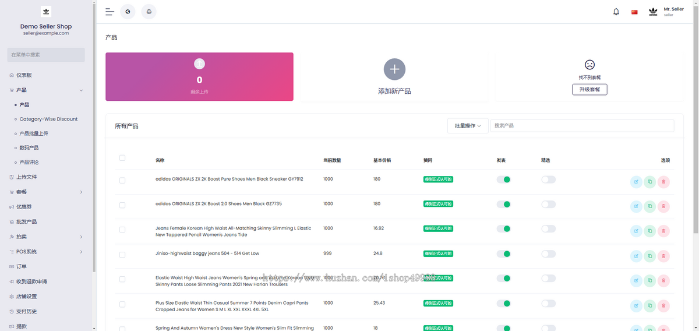
Task: Delete the adidas GY7912 sneaker product
Action: pos(663,182)
